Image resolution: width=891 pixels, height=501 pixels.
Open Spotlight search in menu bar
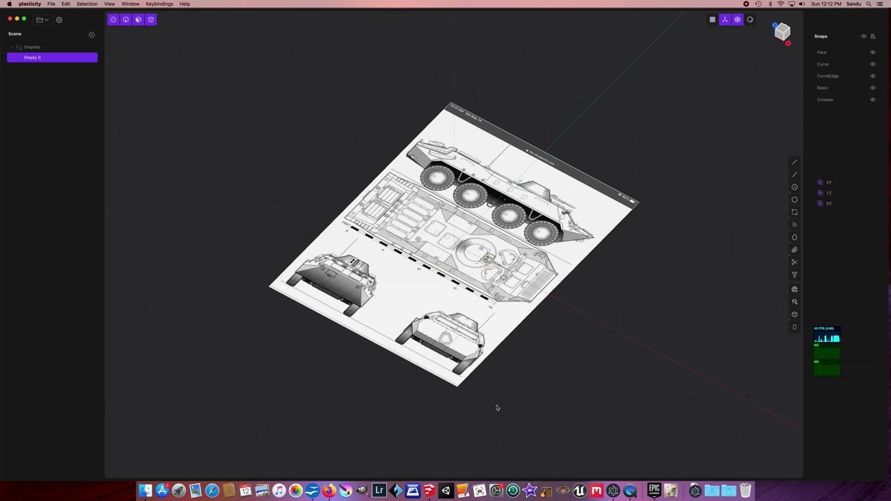[x=869, y=4]
